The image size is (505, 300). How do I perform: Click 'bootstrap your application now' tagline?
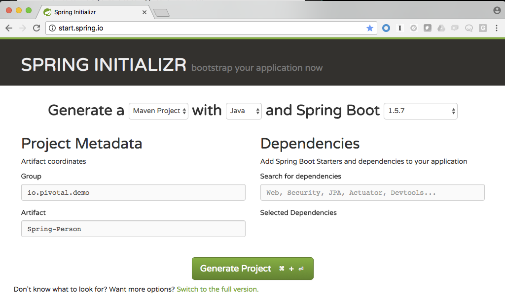pos(256,68)
